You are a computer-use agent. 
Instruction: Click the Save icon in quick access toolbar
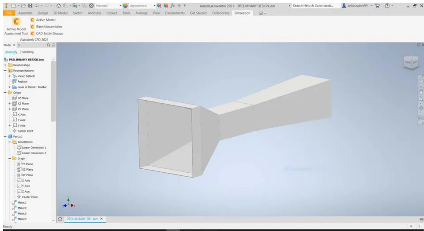coord(30,6)
